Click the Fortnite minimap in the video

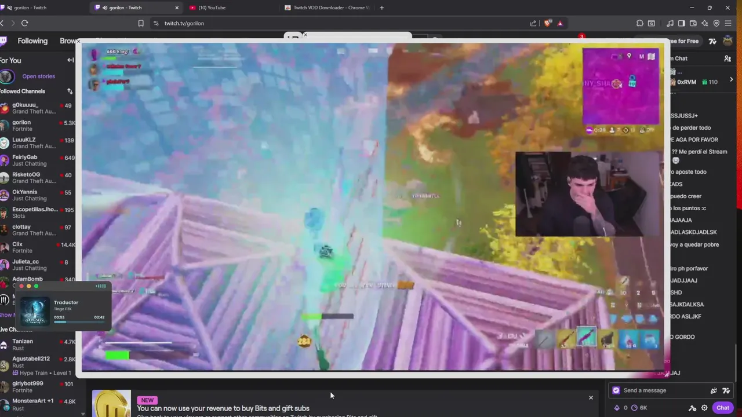[621, 86]
